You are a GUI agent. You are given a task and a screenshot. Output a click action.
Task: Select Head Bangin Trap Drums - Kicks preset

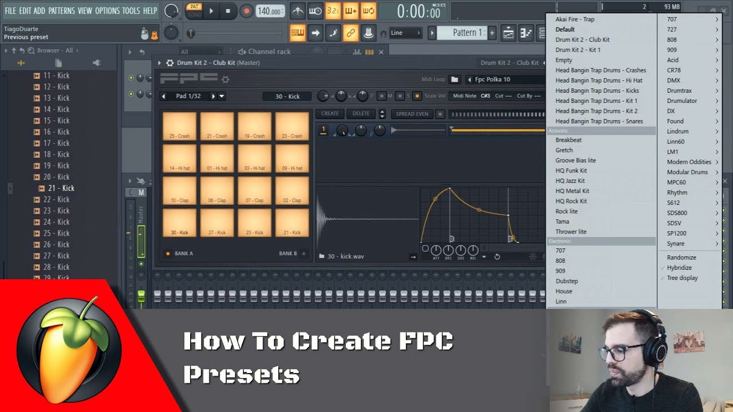(597, 90)
